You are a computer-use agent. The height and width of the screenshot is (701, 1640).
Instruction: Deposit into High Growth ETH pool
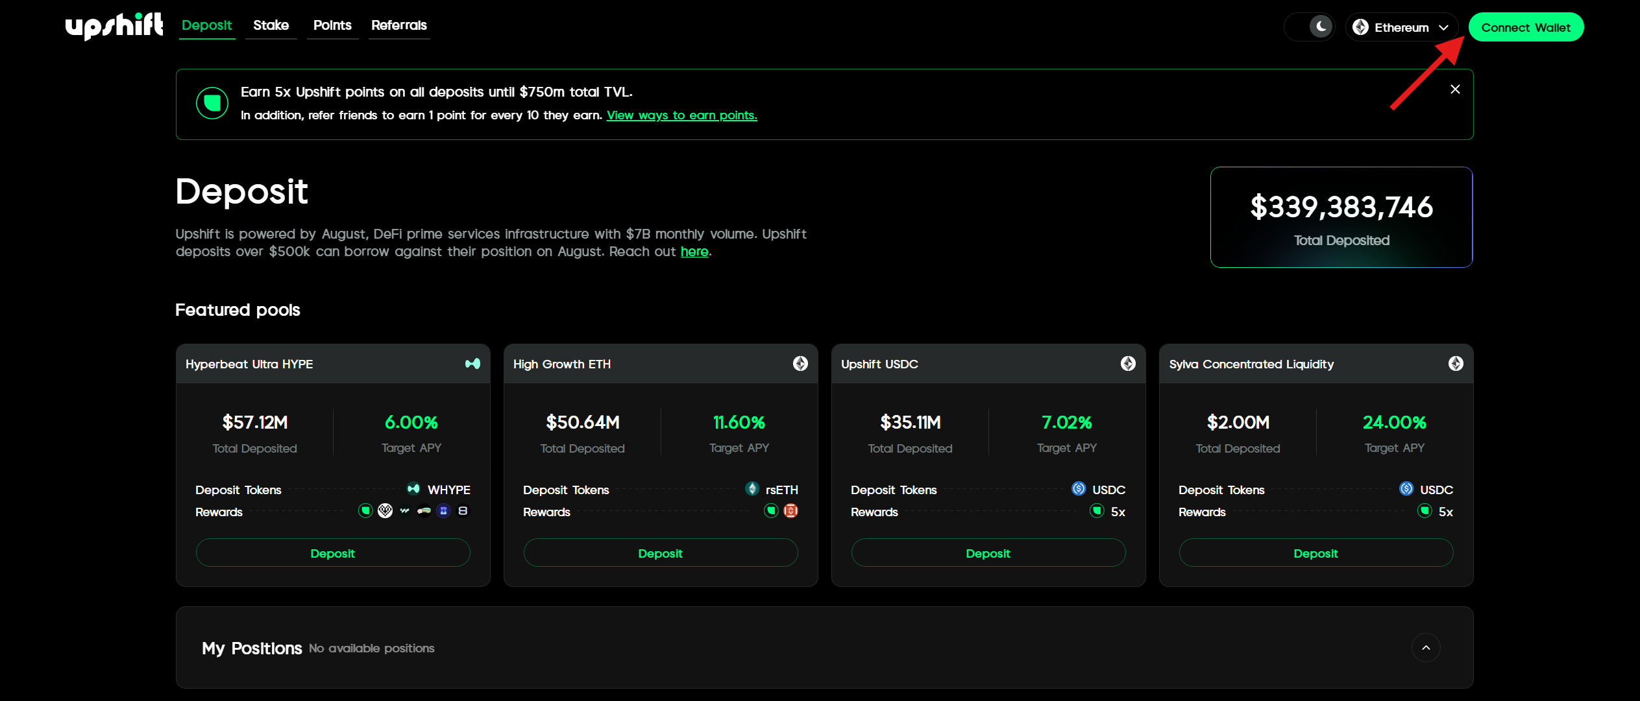point(661,553)
